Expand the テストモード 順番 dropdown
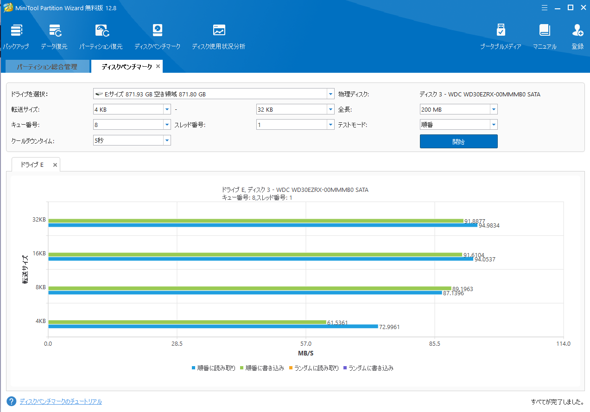 (494, 125)
